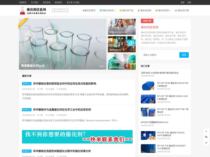Open article 异辛酸铋作为金属催化剂在化学工业中的应用实例
Screen dimensions: 210x157
(62, 110)
